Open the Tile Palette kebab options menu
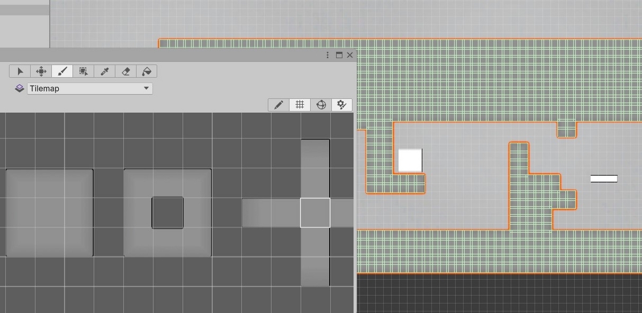The width and height of the screenshot is (642, 313). point(327,55)
